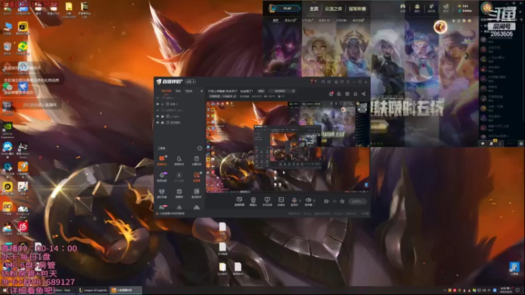Click the start streaming pill button

tap(357, 201)
